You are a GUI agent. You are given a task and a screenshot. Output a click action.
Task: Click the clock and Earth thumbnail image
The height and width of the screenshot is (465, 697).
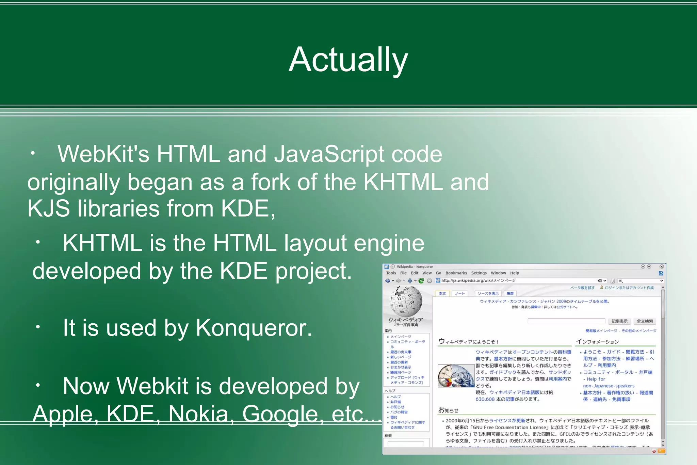456,376
